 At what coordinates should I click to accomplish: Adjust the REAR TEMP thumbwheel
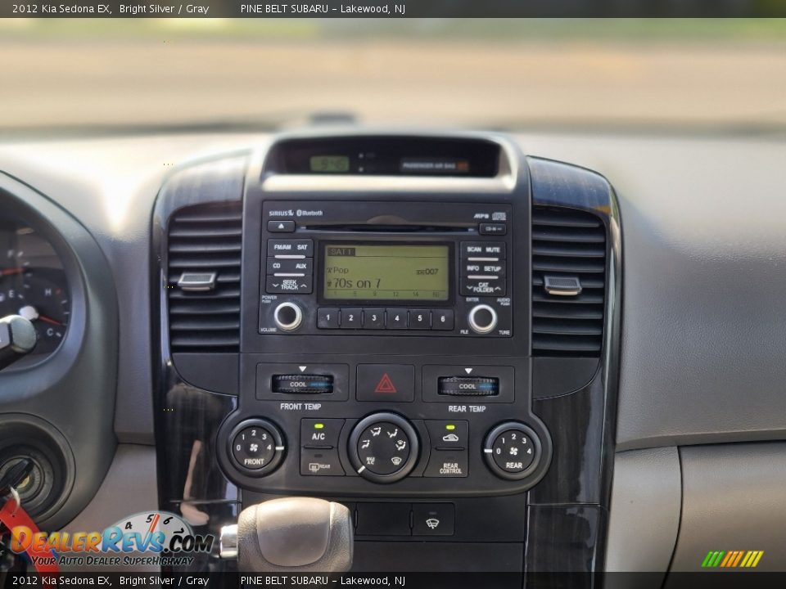point(468,386)
